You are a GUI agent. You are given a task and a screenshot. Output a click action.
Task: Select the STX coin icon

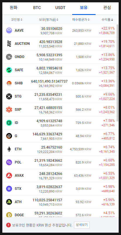click(x=9, y=189)
